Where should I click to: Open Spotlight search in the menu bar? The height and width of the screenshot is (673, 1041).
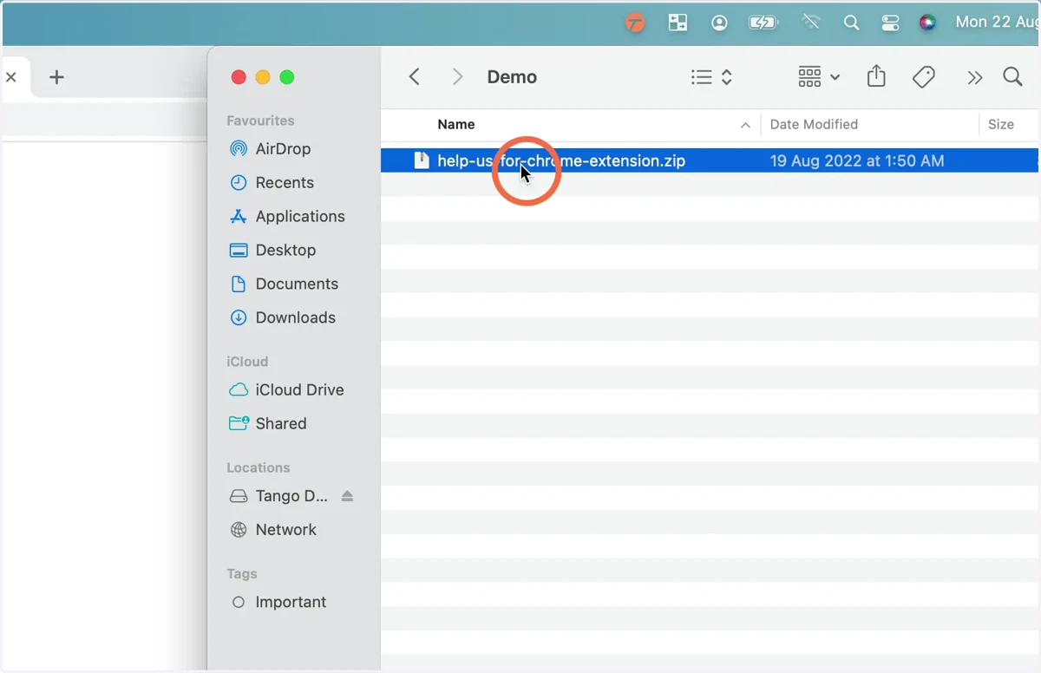(x=852, y=23)
